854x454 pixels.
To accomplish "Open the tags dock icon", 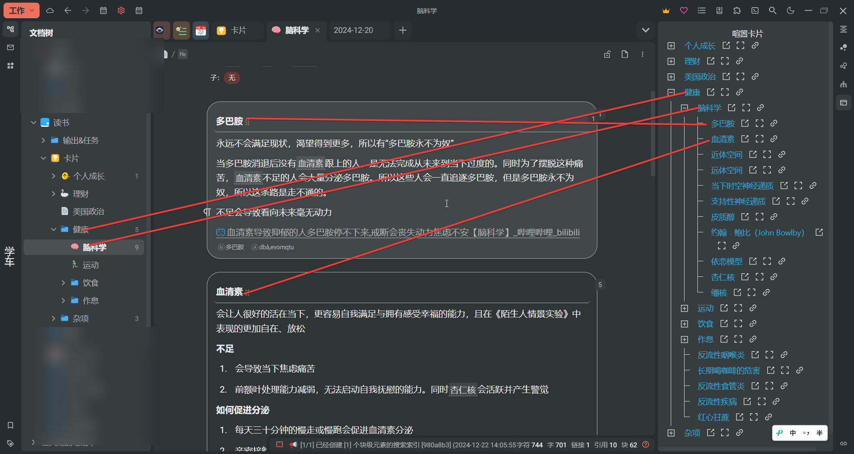I will [x=11, y=443].
